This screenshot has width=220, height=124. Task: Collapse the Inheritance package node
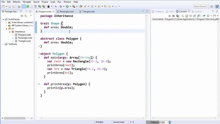[10, 32]
